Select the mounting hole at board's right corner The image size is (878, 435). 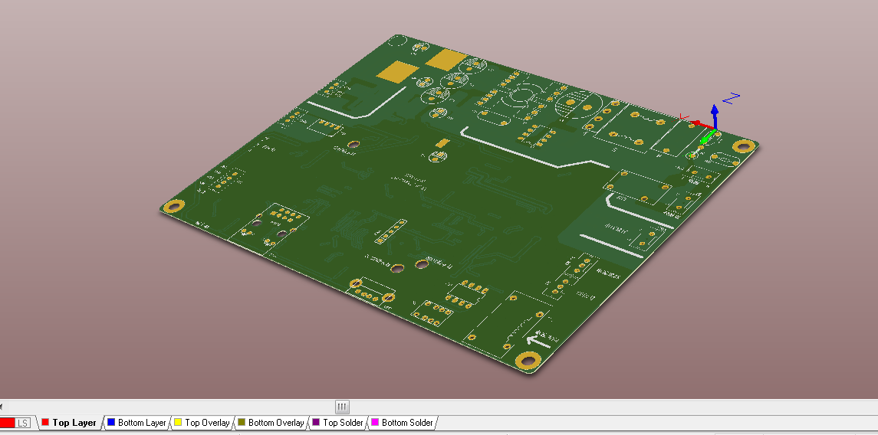(742, 146)
